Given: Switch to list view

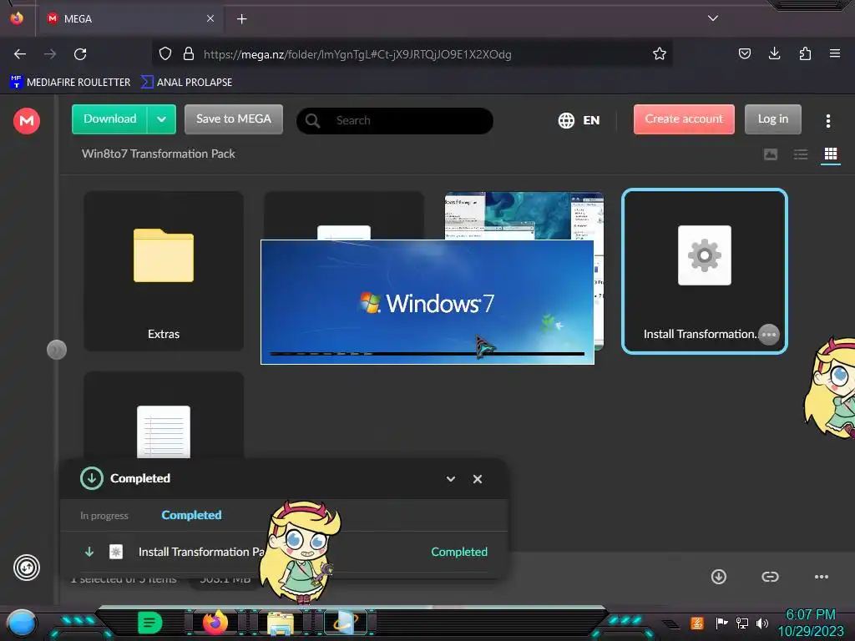Looking at the screenshot, I should [x=801, y=154].
